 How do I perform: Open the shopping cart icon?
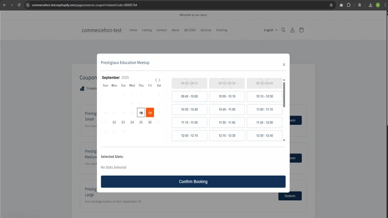(x=301, y=30)
